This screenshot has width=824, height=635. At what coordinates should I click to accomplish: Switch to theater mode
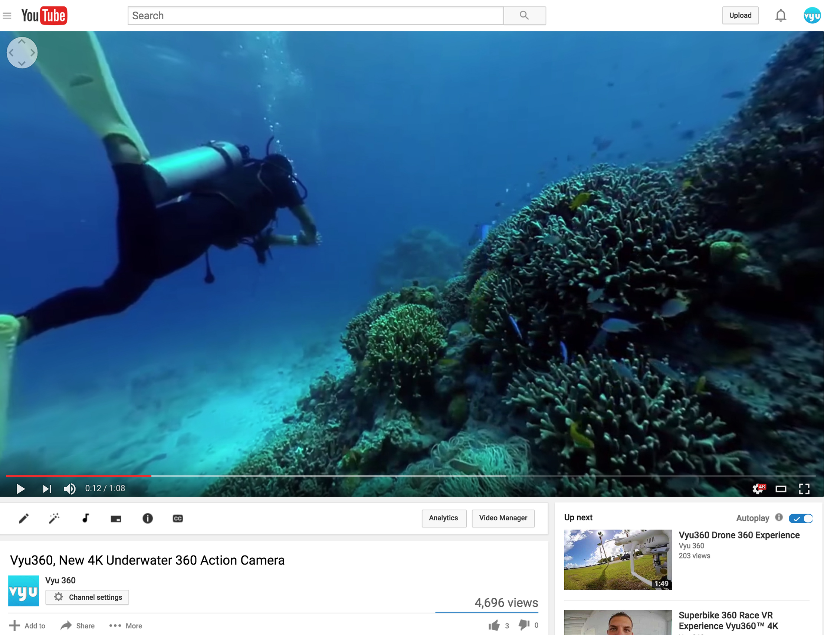point(781,489)
